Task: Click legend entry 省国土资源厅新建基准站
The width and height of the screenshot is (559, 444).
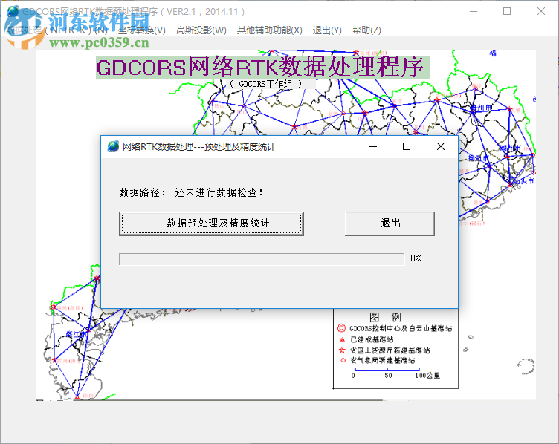Action: pos(390,350)
